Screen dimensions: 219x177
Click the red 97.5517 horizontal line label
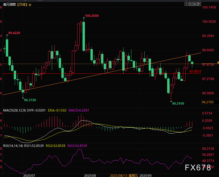pos(195,71)
